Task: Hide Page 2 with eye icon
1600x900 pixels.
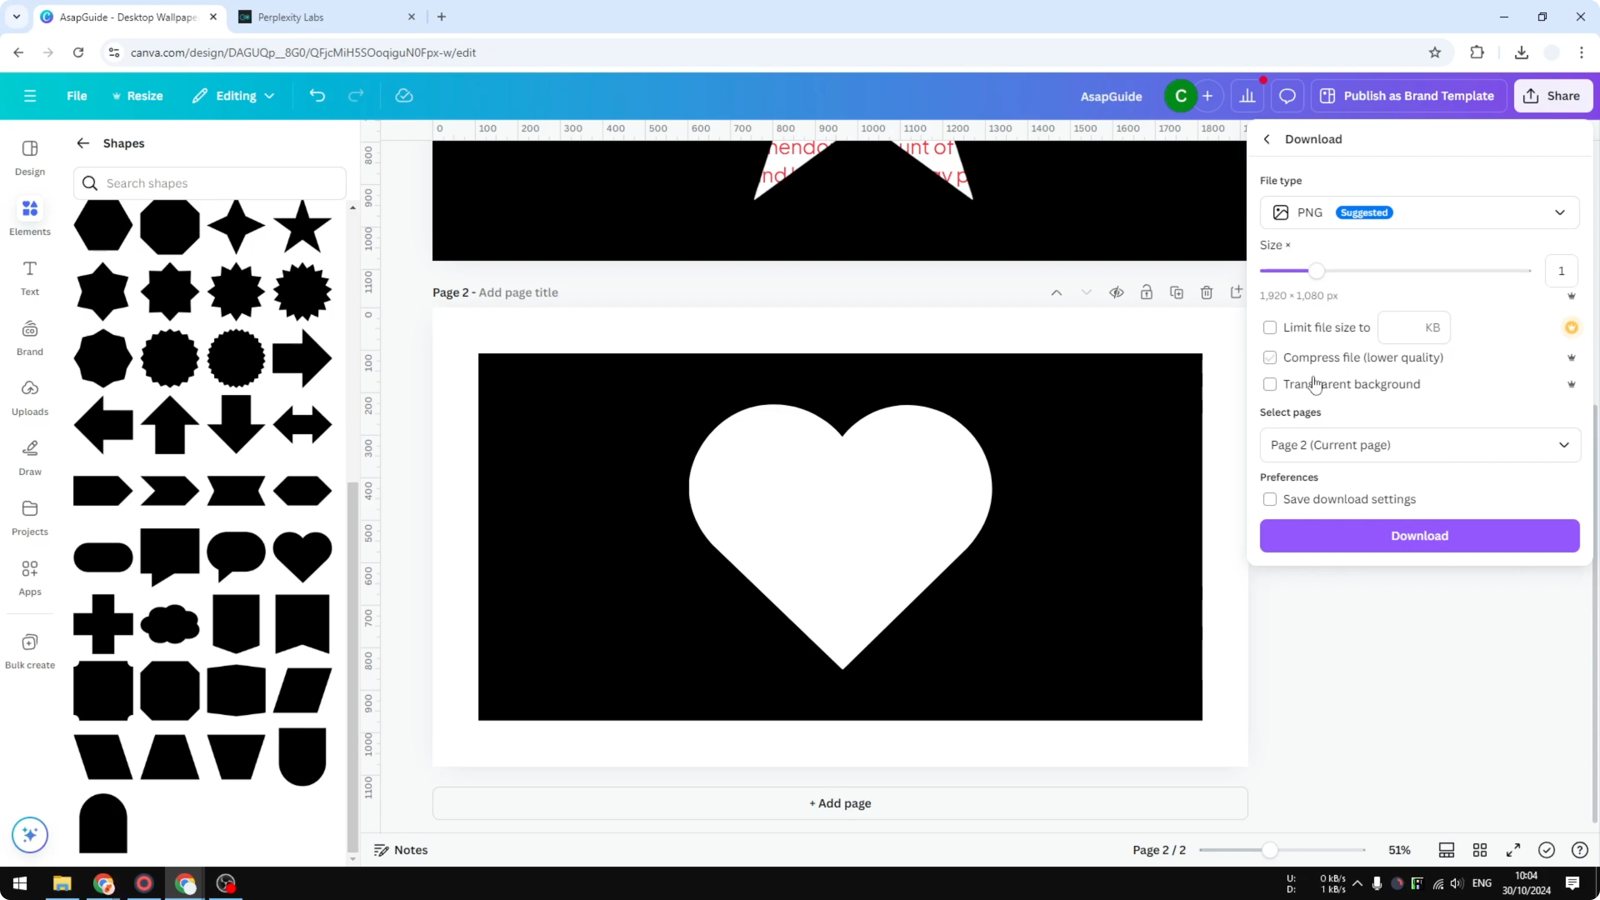Action: tap(1116, 292)
